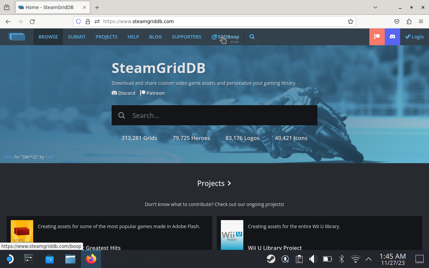The image size is (429, 268).
Task: Open the Foerl author link
Action: point(50,157)
